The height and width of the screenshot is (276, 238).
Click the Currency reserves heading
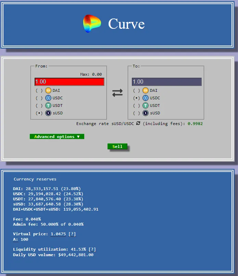pos(35,179)
